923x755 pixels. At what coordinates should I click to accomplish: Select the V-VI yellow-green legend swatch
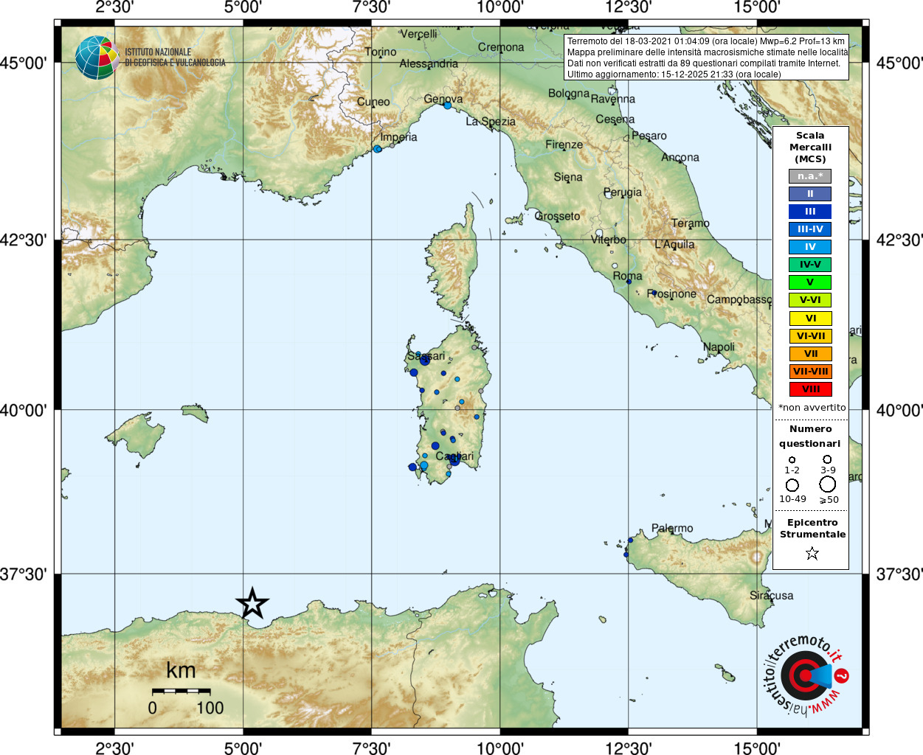pyautogui.click(x=810, y=300)
